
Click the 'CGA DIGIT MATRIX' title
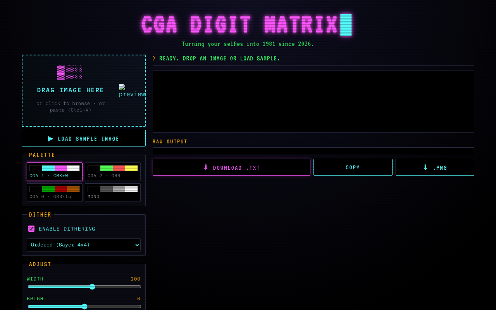click(x=240, y=25)
